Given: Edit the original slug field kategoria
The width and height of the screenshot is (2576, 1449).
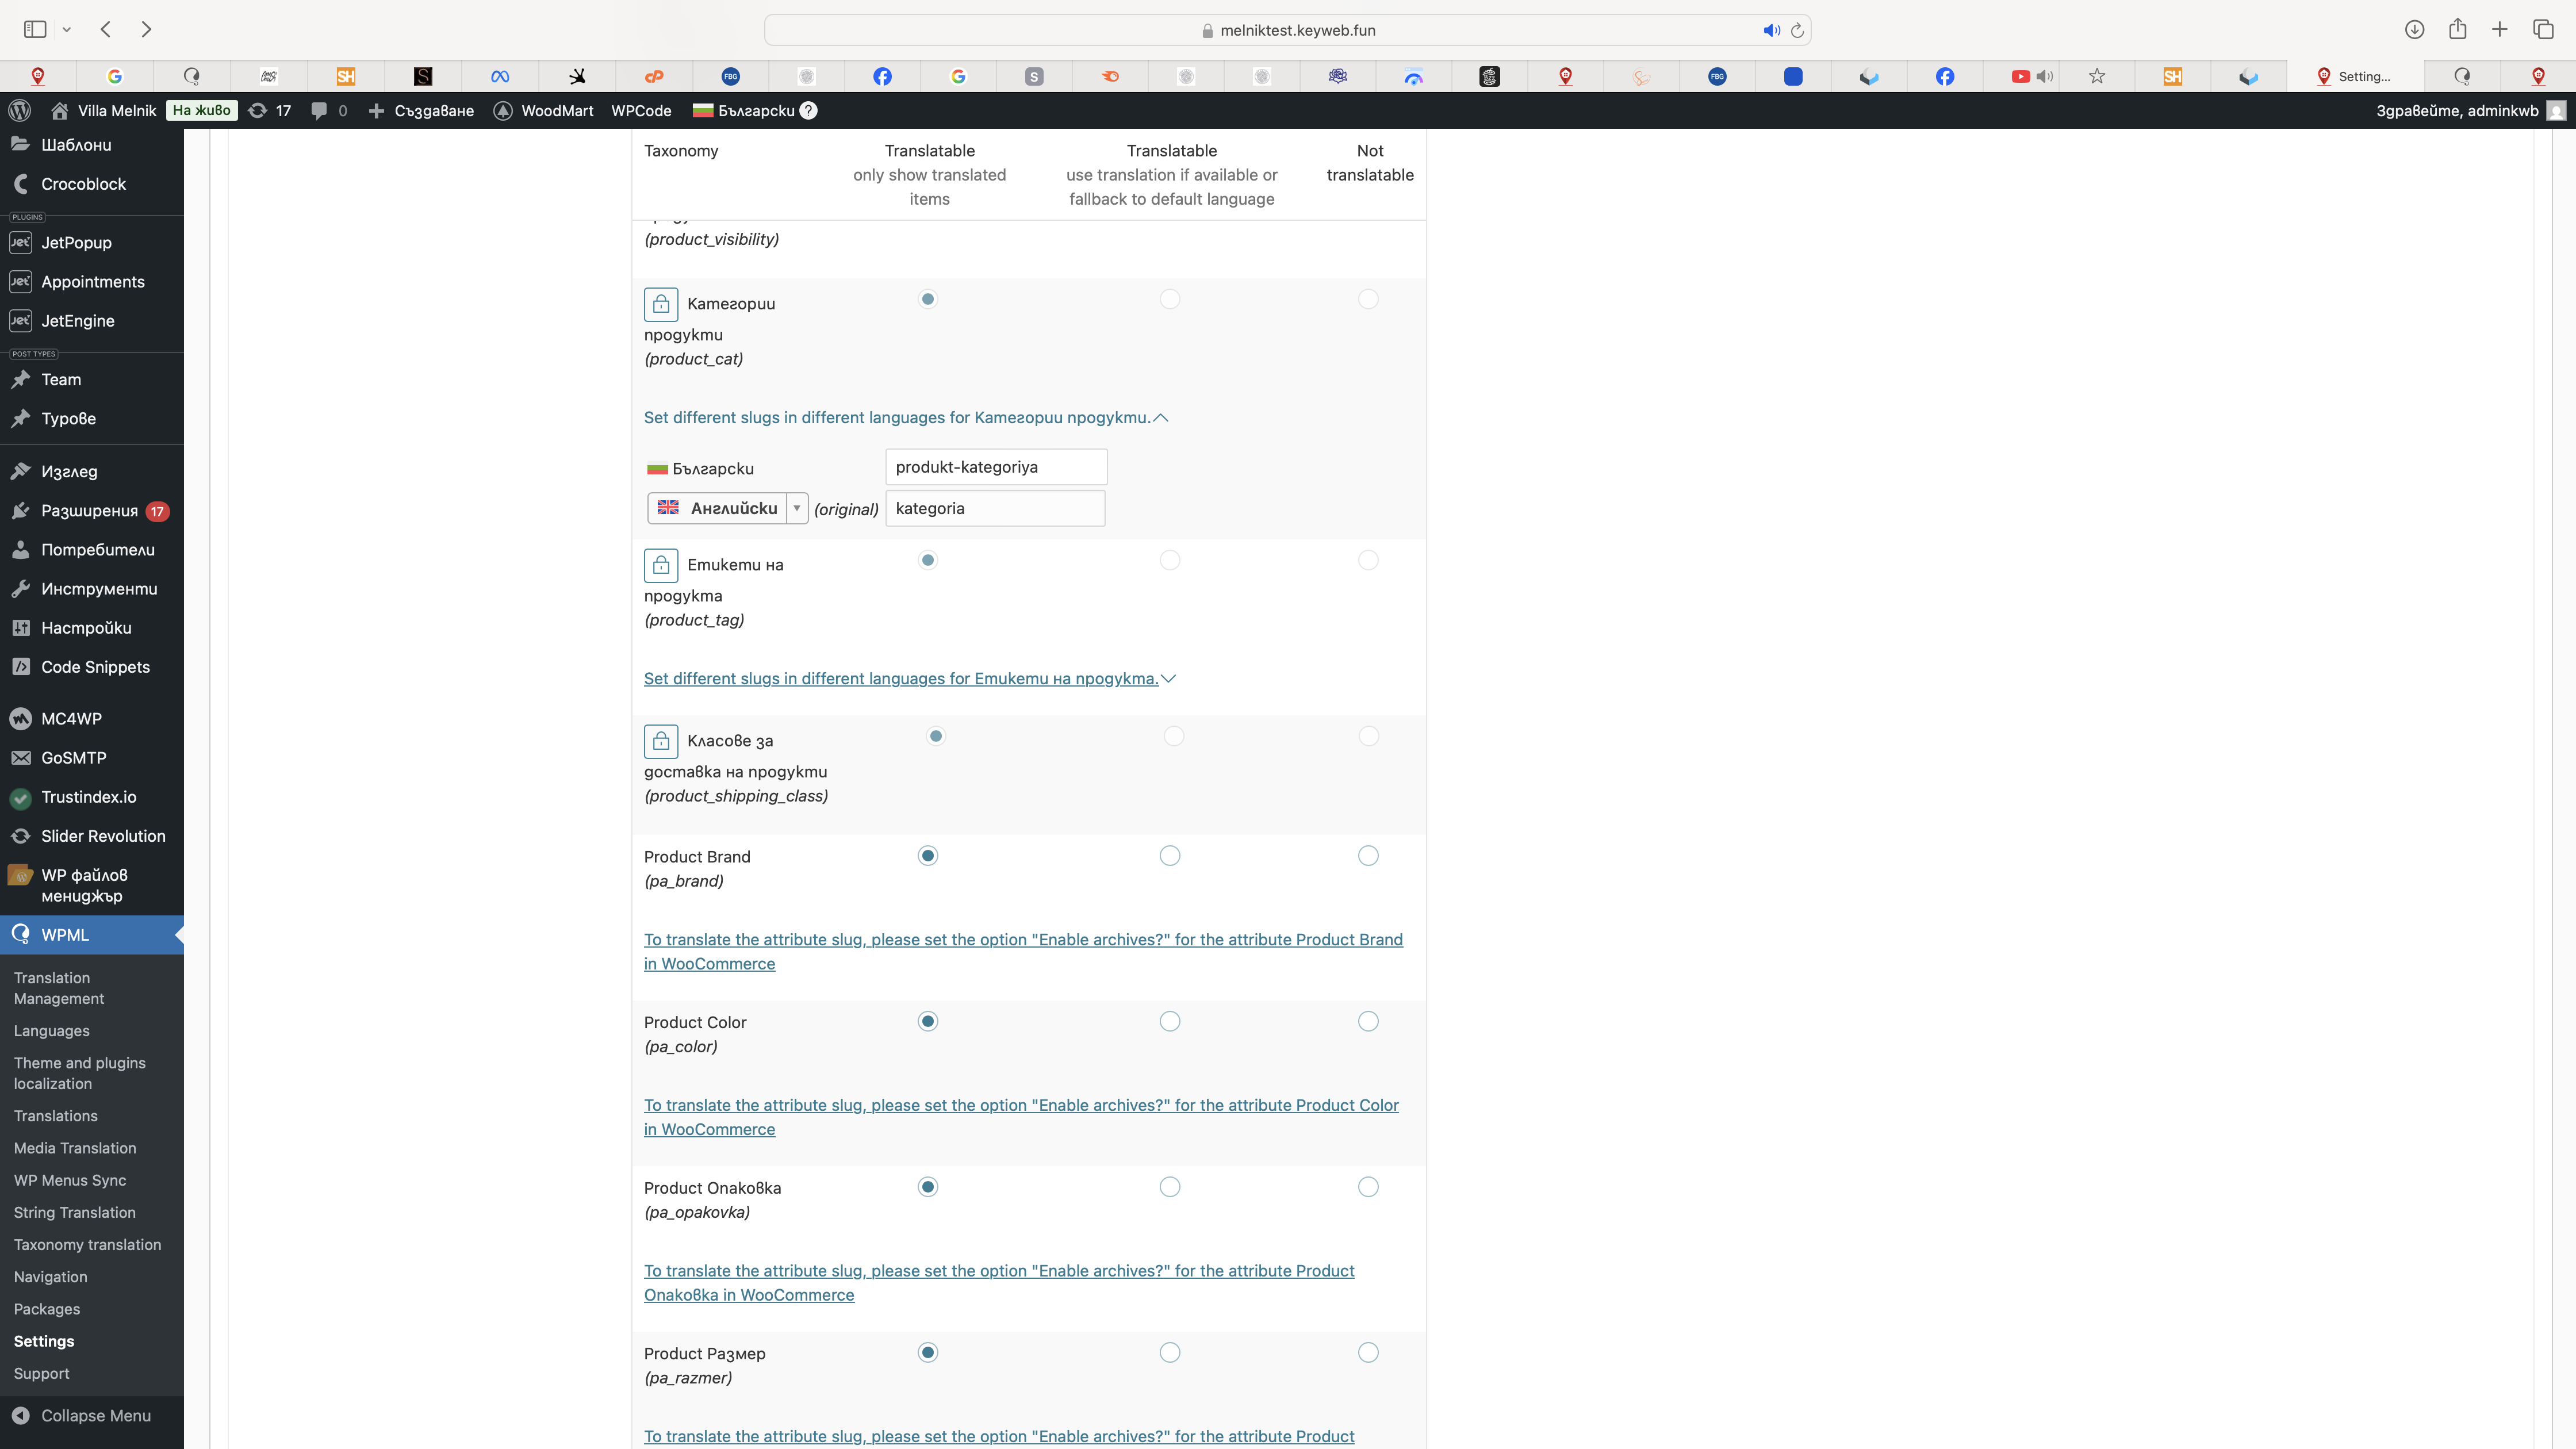Looking at the screenshot, I should 995,509.
